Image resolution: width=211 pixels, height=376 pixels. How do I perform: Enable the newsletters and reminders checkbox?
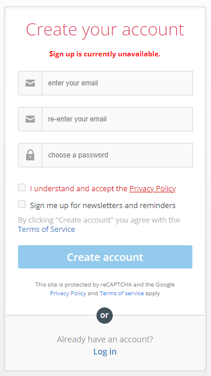[22, 205]
